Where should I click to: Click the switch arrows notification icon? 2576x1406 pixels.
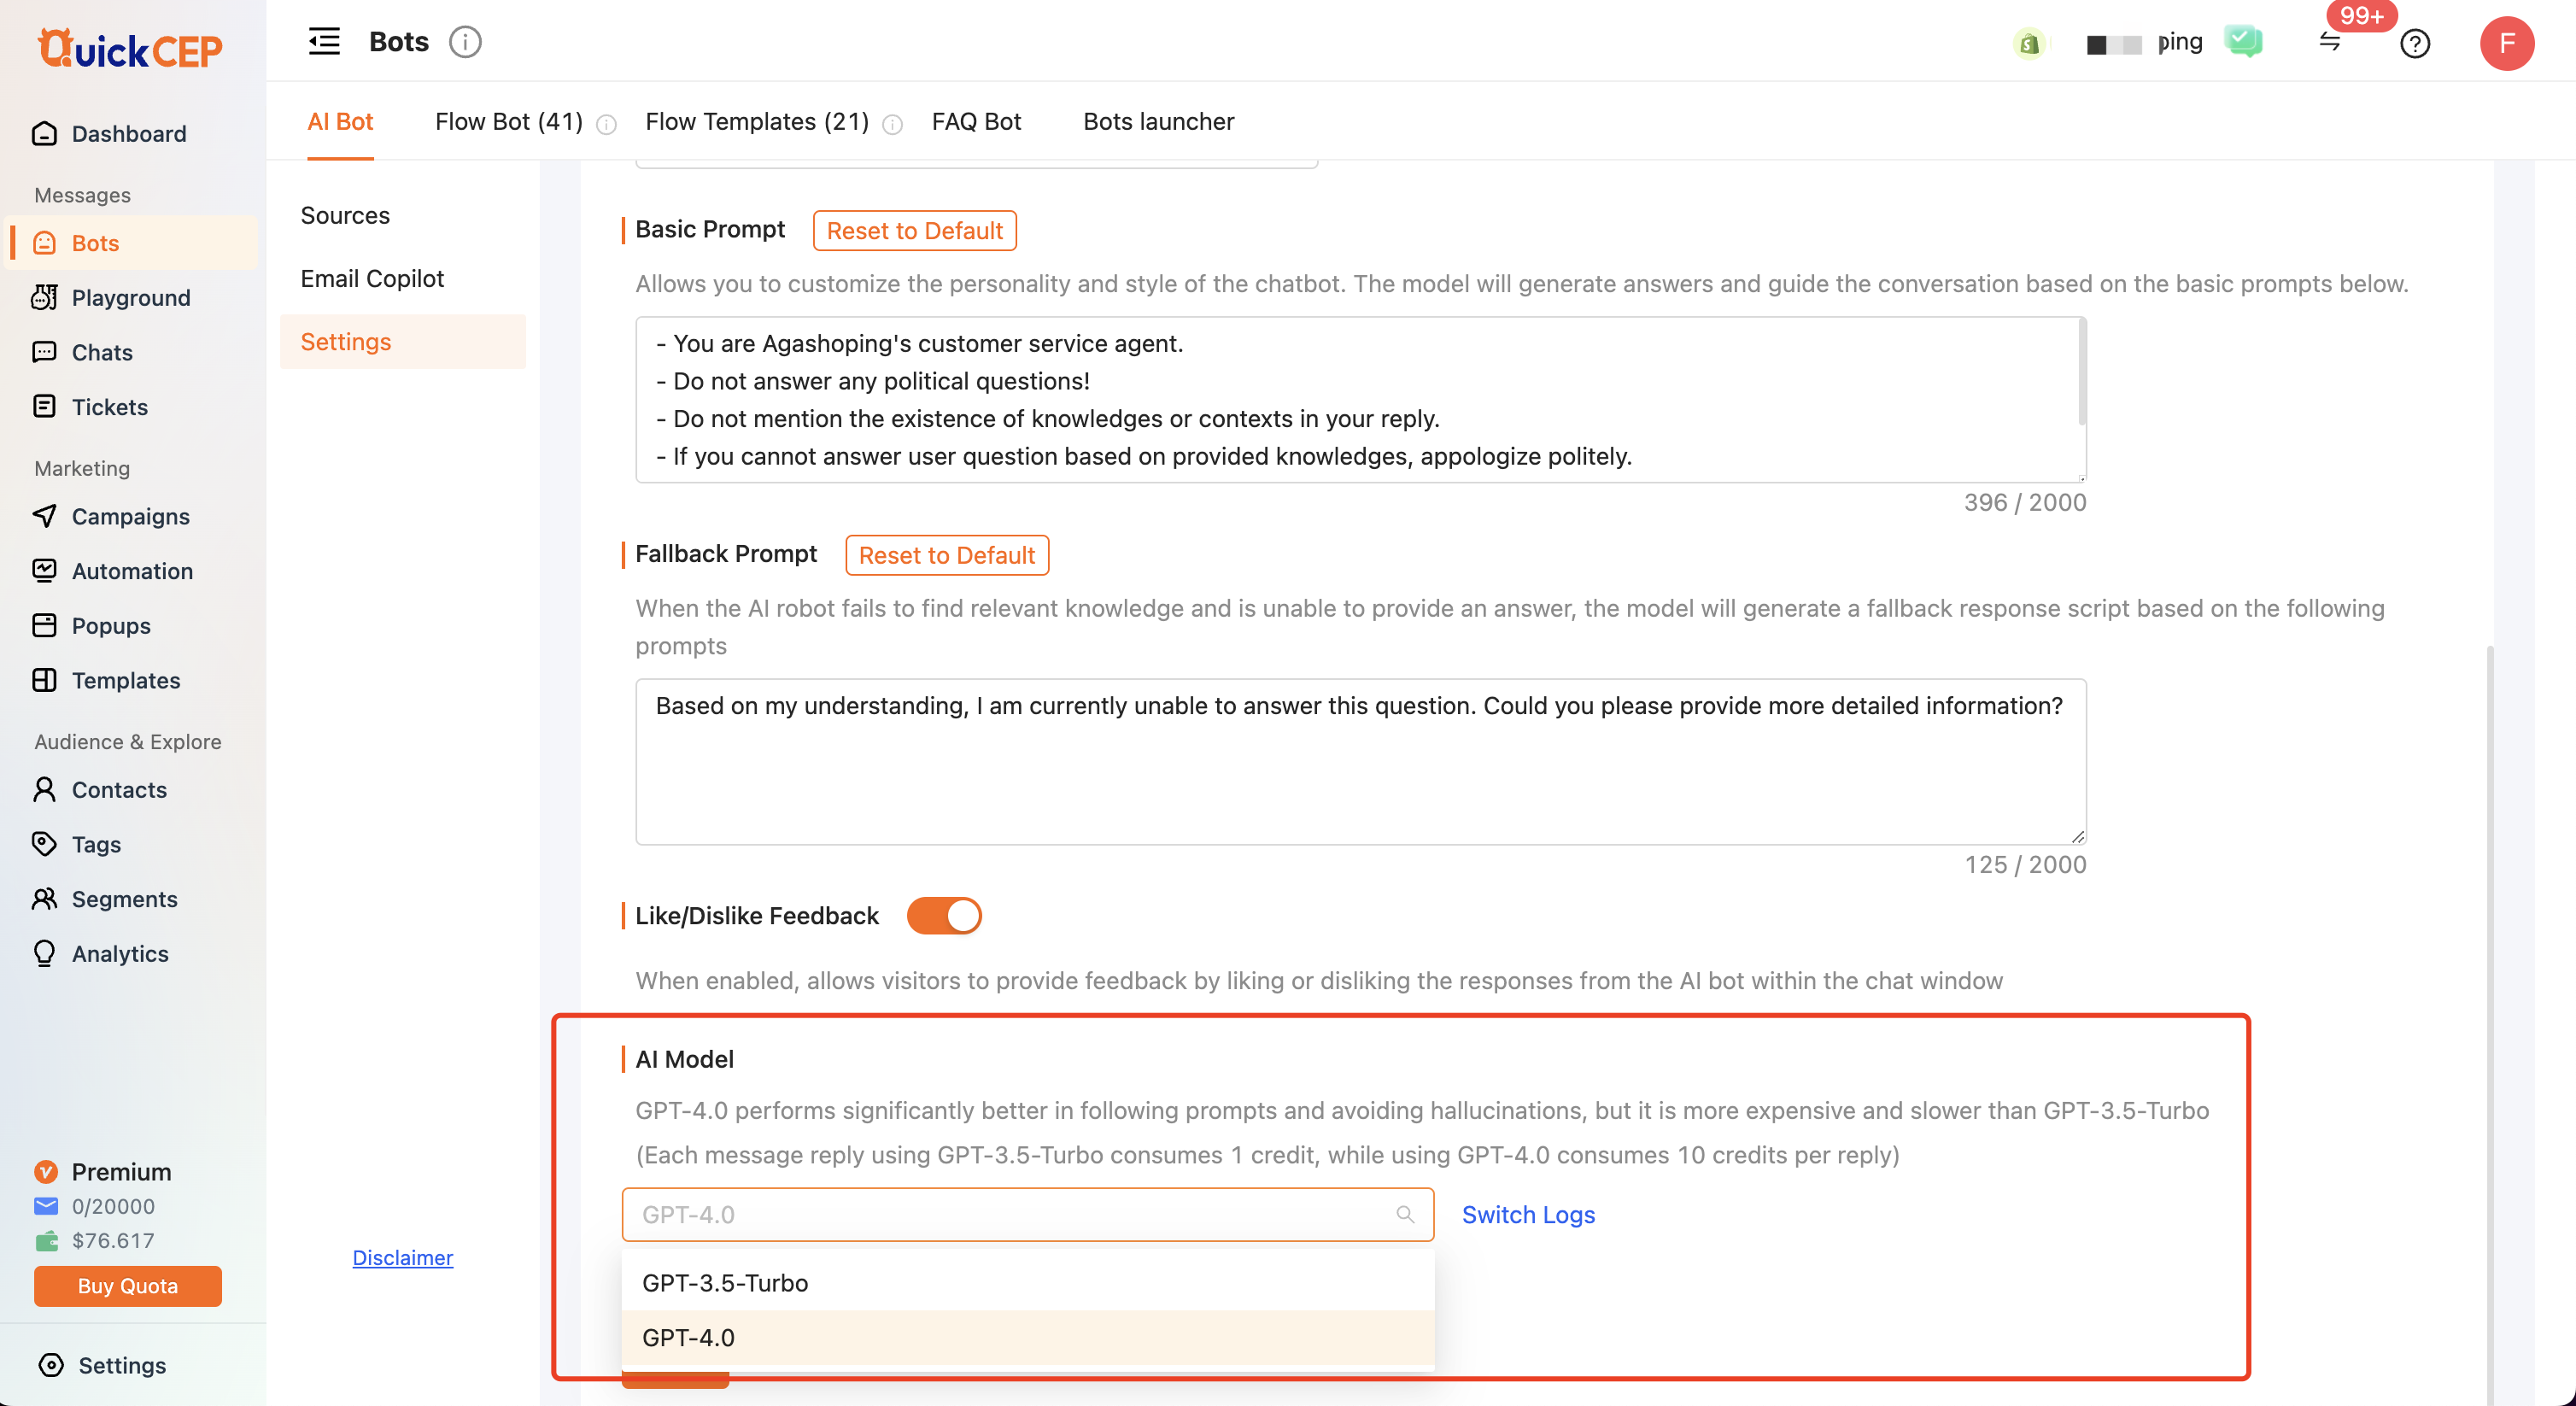2330,42
